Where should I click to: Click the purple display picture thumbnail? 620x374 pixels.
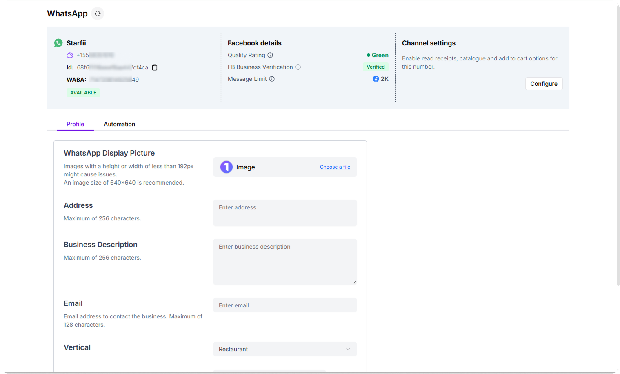(227, 167)
